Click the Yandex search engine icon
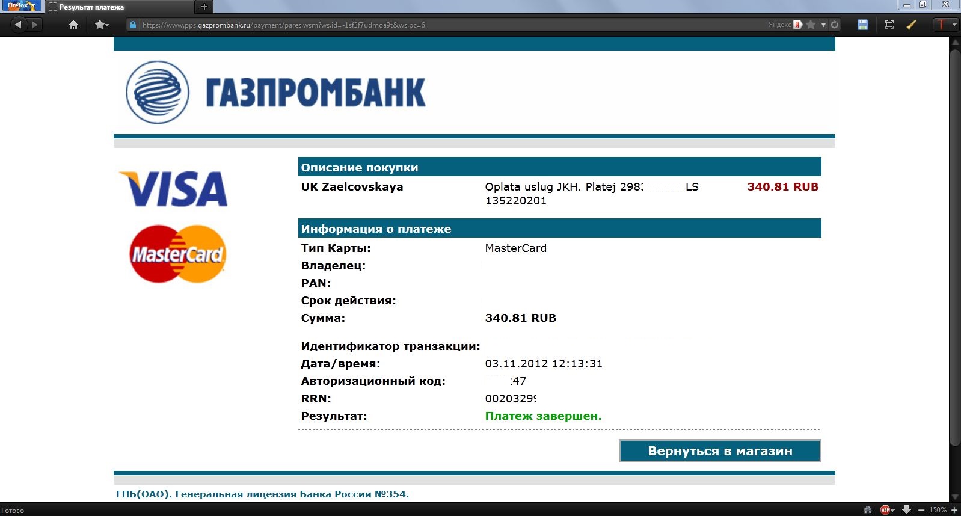This screenshot has height=516, width=961. pos(797,25)
